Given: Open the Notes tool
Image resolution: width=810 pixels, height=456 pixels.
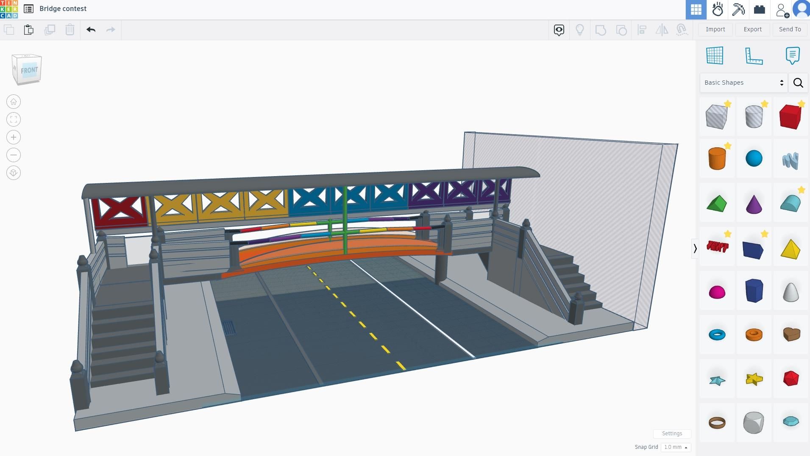Looking at the screenshot, I should (793, 55).
